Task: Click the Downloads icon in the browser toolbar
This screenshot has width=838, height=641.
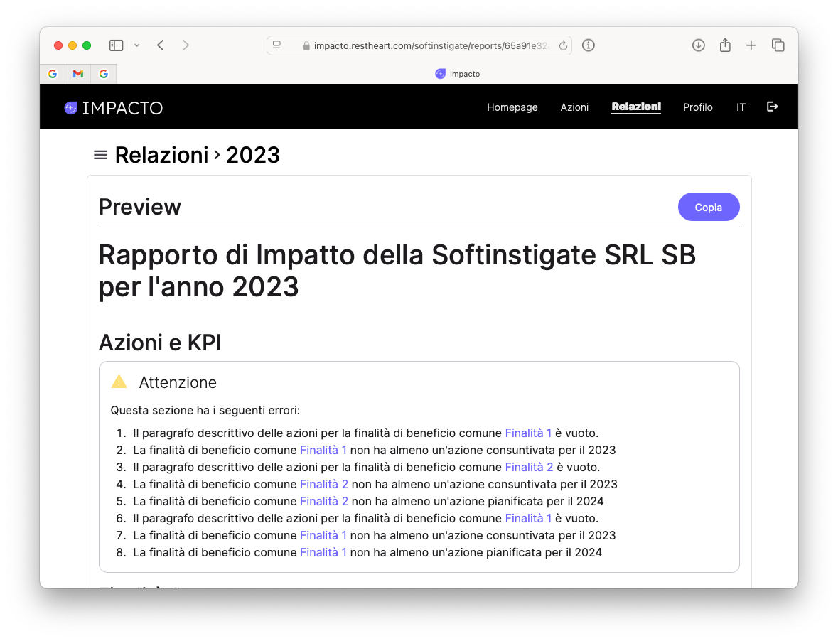Action: [x=698, y=45]
